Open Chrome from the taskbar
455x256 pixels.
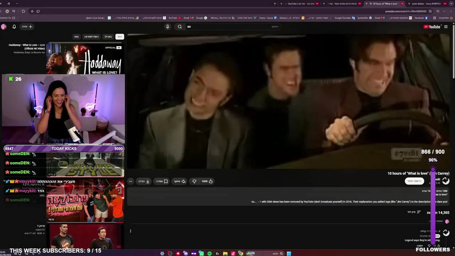coord(241,254)
